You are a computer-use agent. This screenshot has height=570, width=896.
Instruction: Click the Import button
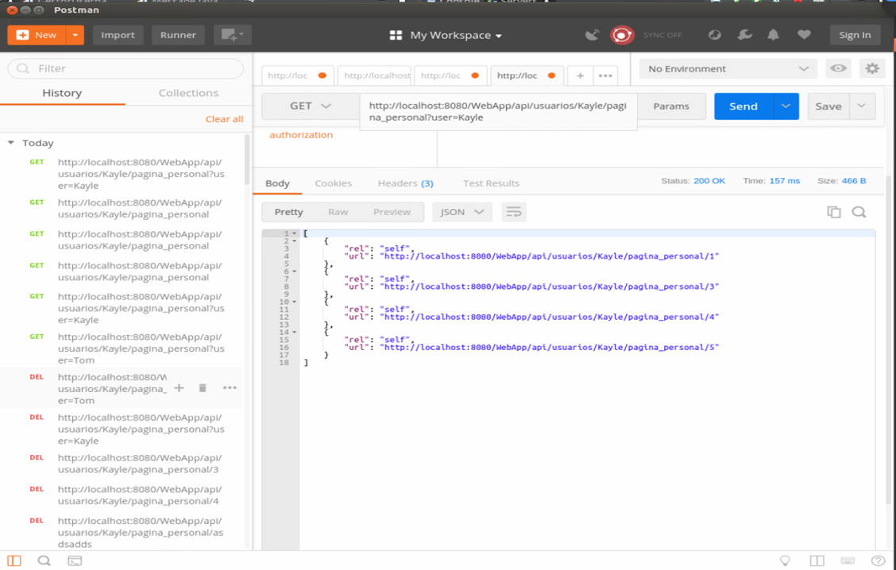118,35
